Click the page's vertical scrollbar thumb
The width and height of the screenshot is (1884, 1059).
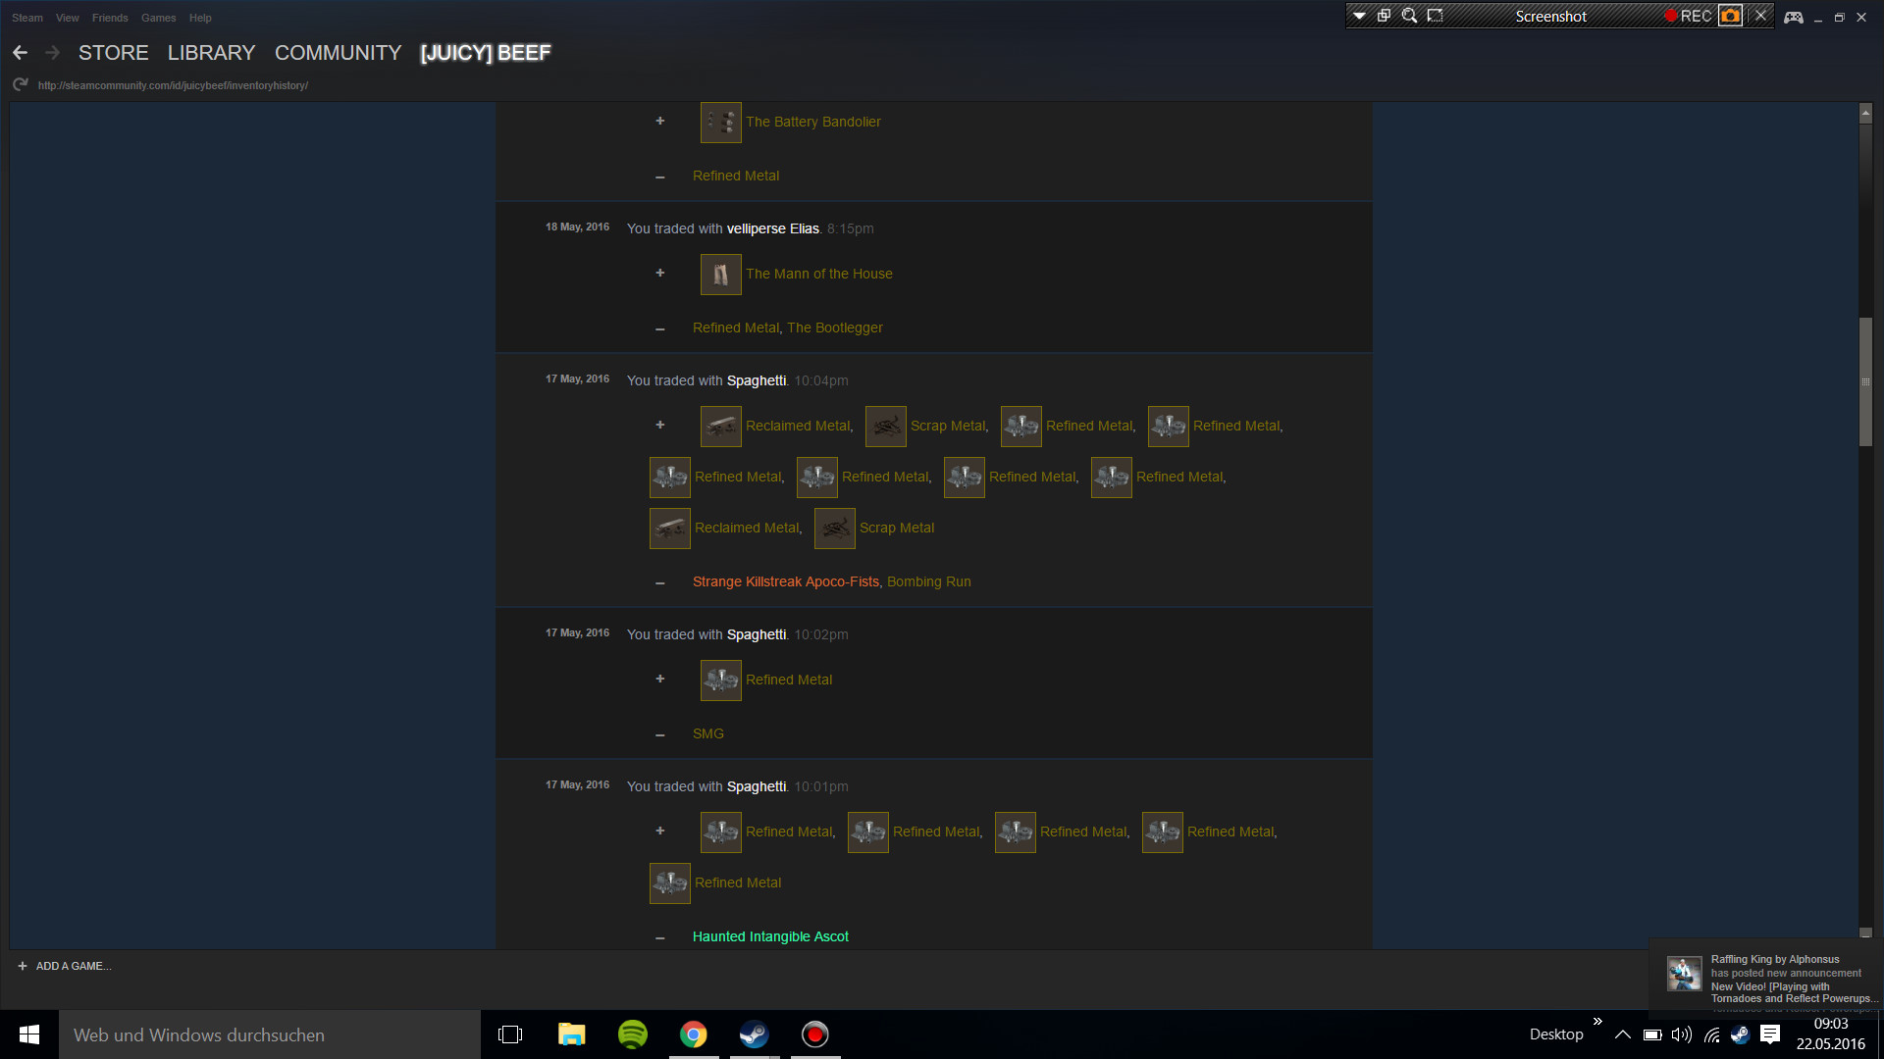tap(1865, 381)
